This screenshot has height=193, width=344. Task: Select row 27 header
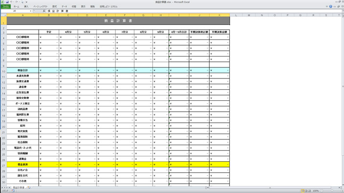click(x=3, y=165)
